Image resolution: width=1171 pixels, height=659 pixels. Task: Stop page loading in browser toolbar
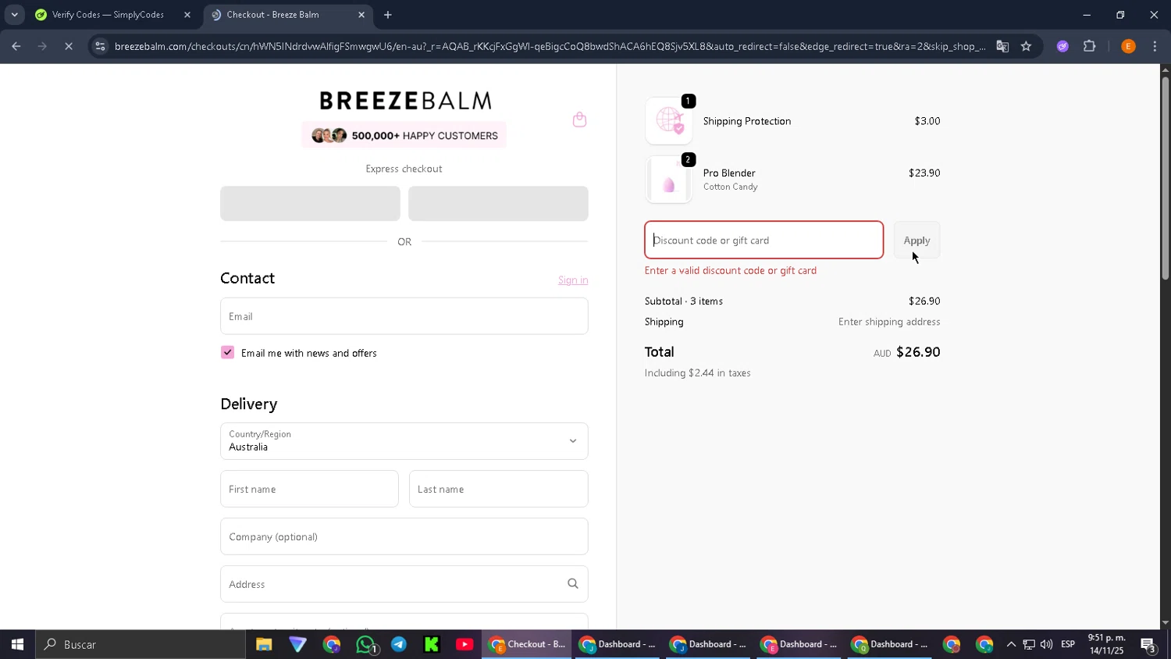pos(69,46)
